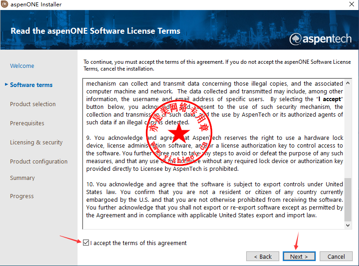Open Prerequisites step in sidebar
The image size is (359, 266).
tap(27, 123)
